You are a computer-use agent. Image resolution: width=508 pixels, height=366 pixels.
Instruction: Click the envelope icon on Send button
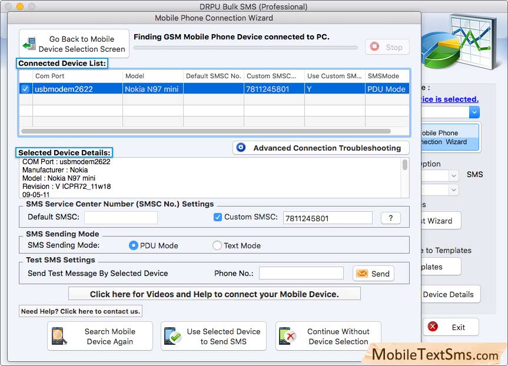pos(362,274)
